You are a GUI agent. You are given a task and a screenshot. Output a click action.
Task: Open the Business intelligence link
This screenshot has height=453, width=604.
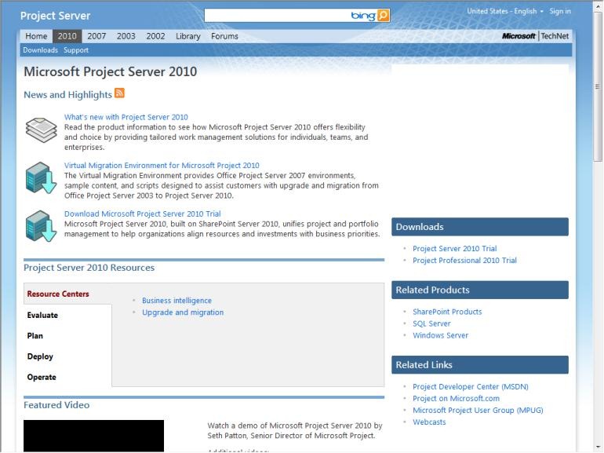[x=176, y=301]
